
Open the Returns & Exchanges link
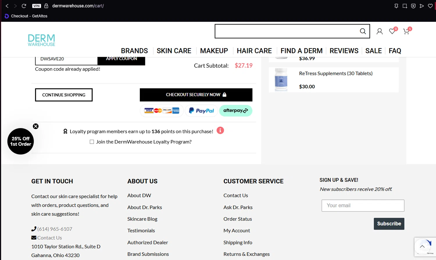246,254
